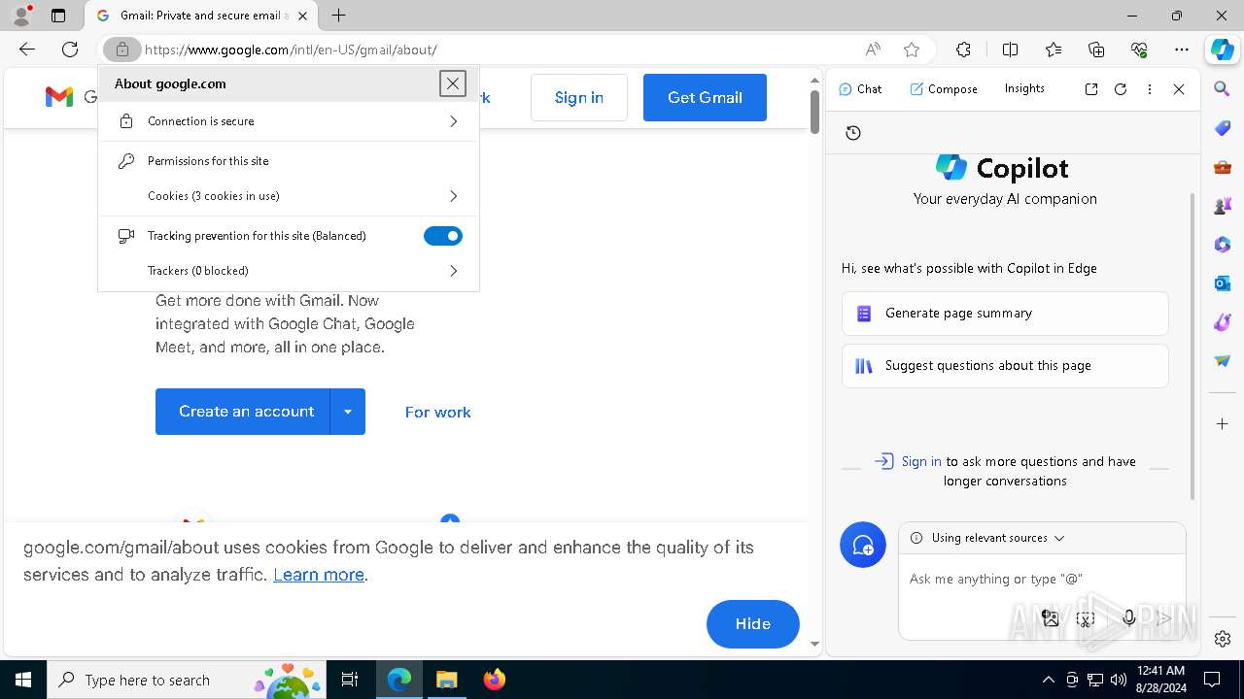1244x699 pixels.
Task: Open Firefox from the taskbar
Action: [x=494, y=680]
